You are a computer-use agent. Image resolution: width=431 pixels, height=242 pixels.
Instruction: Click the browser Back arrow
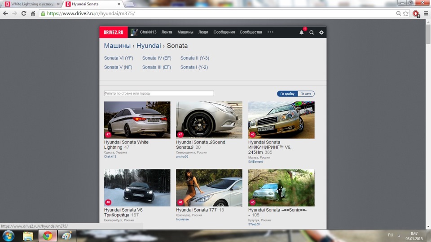[x=5, y=13]
